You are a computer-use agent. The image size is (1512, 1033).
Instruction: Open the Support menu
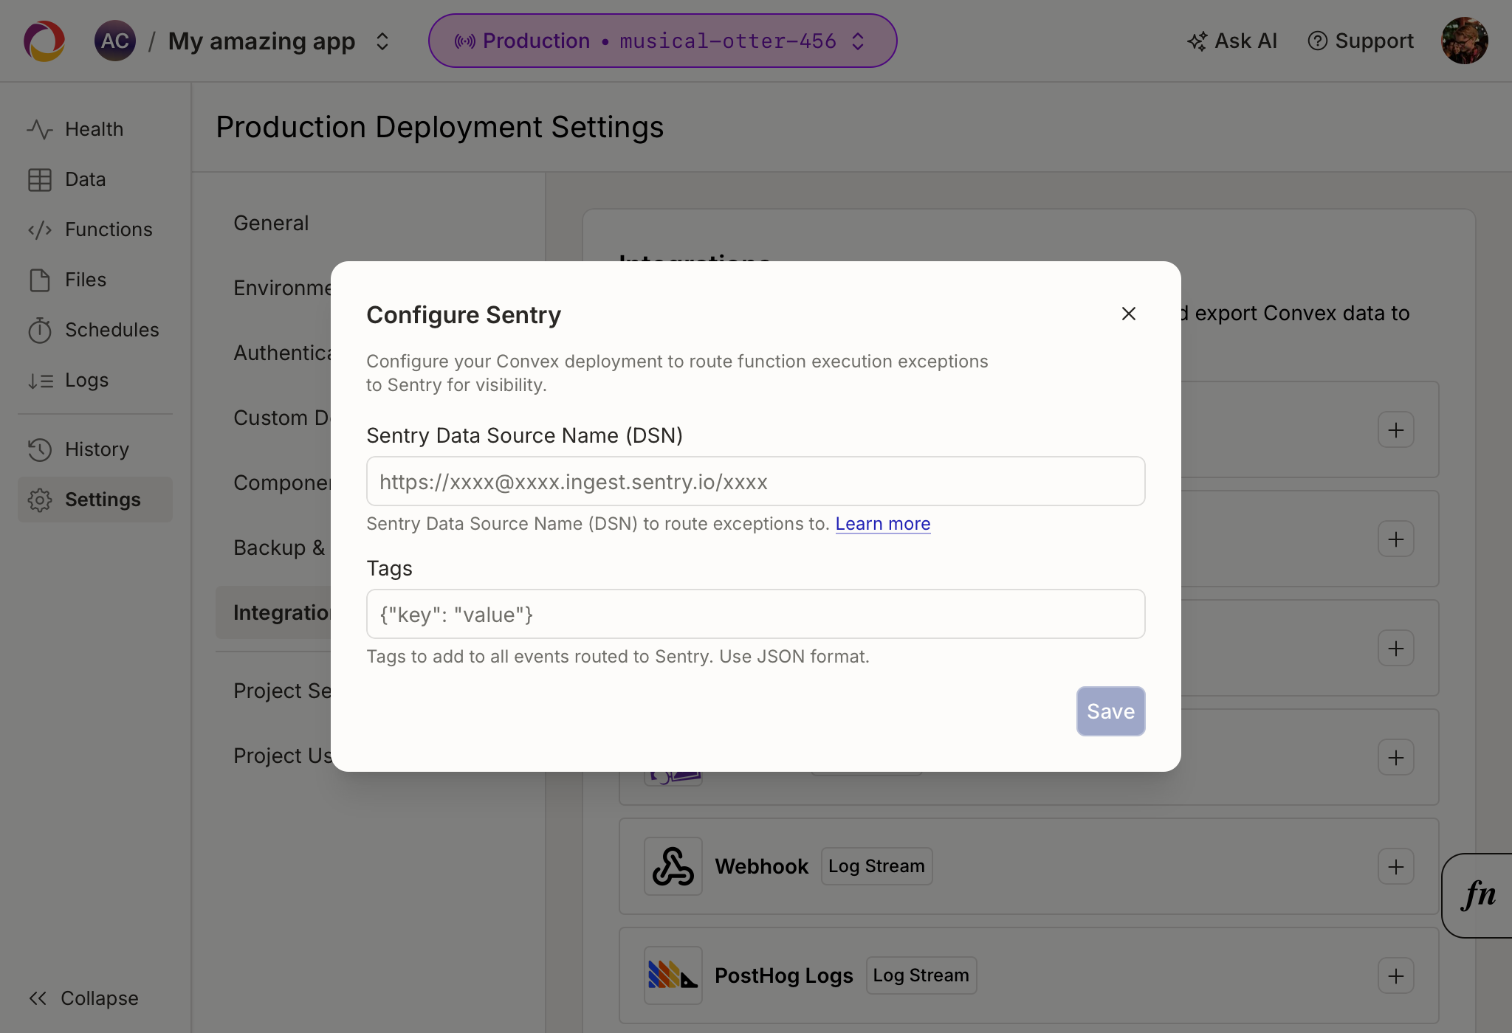click(x=1361, y=41)
